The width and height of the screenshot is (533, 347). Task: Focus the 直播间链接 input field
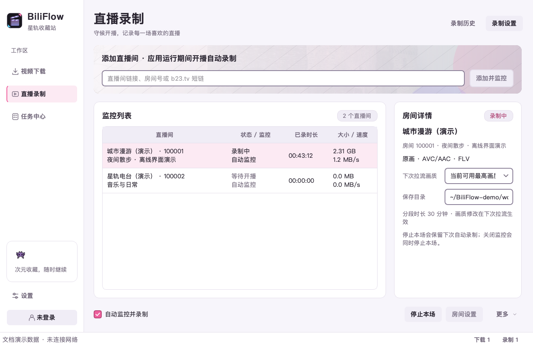(x=283, y=78)
